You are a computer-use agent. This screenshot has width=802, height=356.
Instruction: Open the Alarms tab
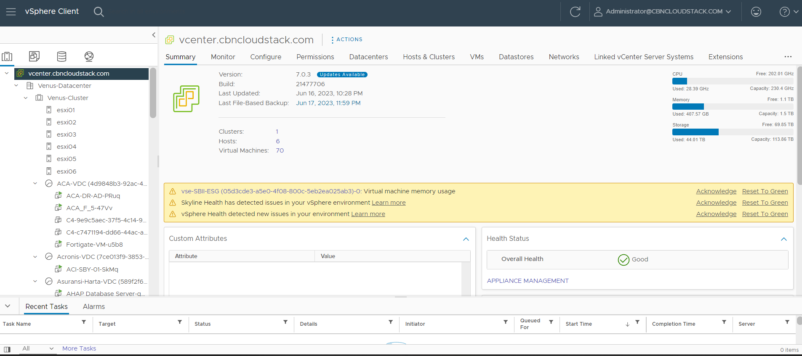point(93,307)
